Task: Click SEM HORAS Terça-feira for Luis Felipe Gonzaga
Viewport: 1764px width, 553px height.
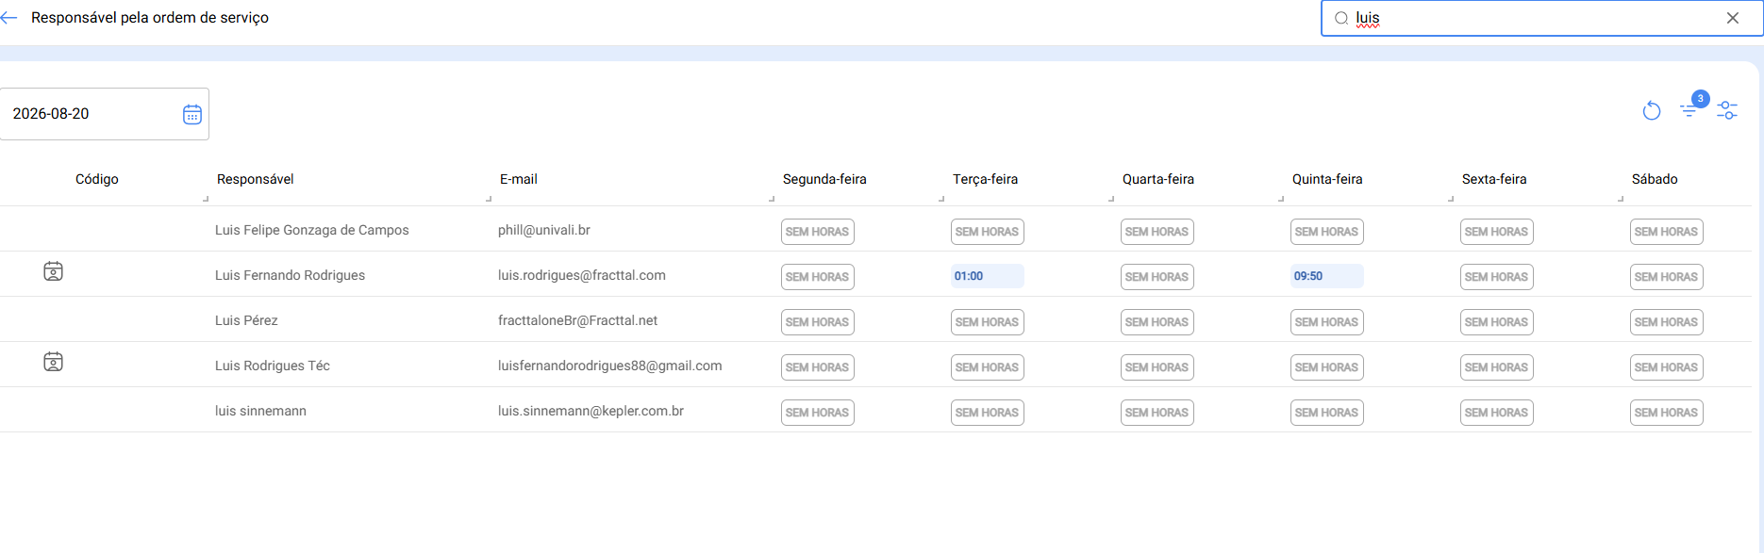Action: pyautogui.click(x=988, y=232)
